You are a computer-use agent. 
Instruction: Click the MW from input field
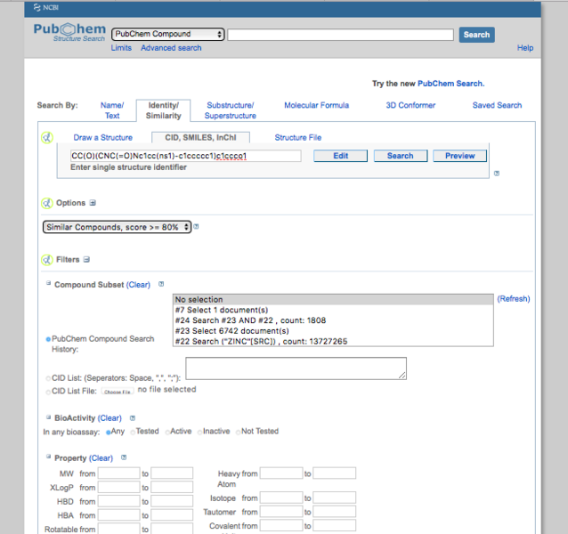click(118, 473)
